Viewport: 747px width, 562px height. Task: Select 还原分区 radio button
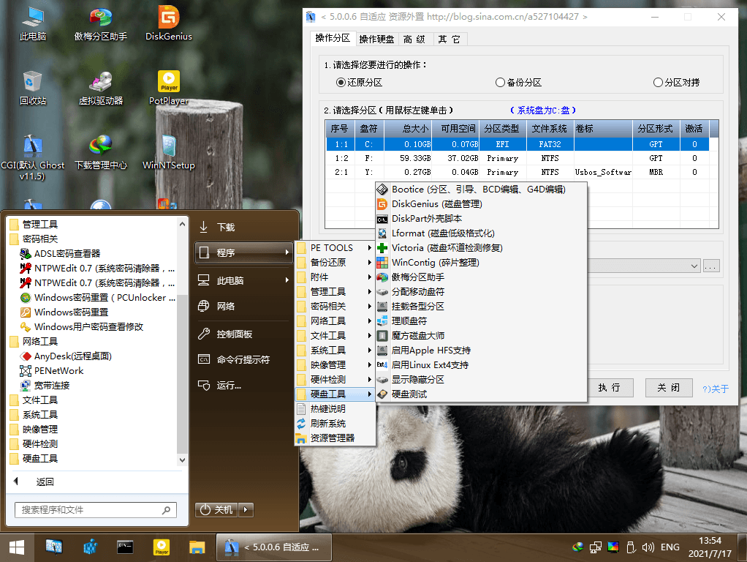[x=359, y=83]
